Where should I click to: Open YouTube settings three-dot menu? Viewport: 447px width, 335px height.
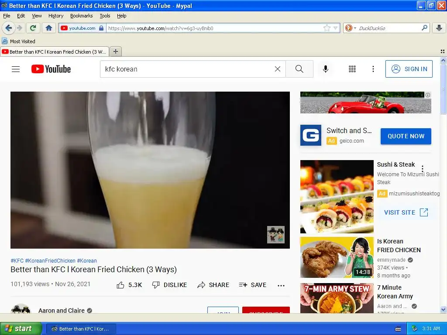[373, 69]
